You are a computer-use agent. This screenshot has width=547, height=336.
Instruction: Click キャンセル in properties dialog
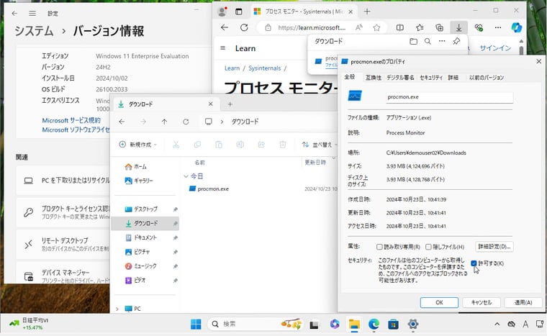point(482,302)
